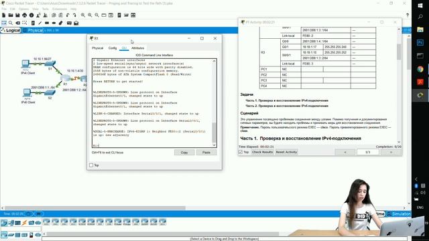Viewport: 429px width, 241px height.
Task: Click the workspace horizontal scrollbar
Action: pyautogui.click(x=95, y=208)
